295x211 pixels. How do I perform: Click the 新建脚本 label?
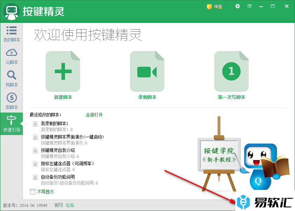click(63, 97)
